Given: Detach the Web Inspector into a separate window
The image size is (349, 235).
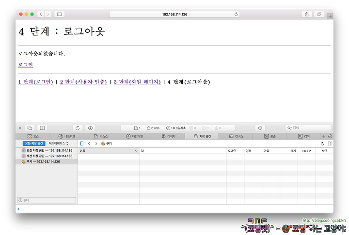Looking at the screenshot, I should tap(30, 128).
